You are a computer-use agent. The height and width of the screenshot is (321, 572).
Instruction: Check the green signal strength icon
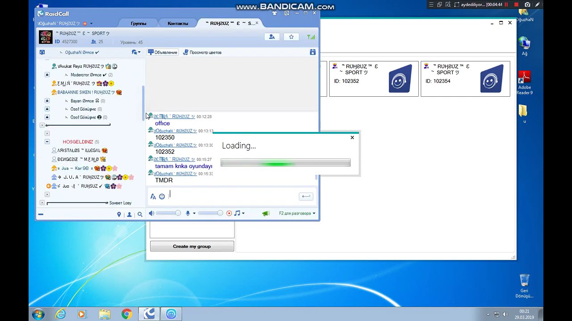coord(311,37)
